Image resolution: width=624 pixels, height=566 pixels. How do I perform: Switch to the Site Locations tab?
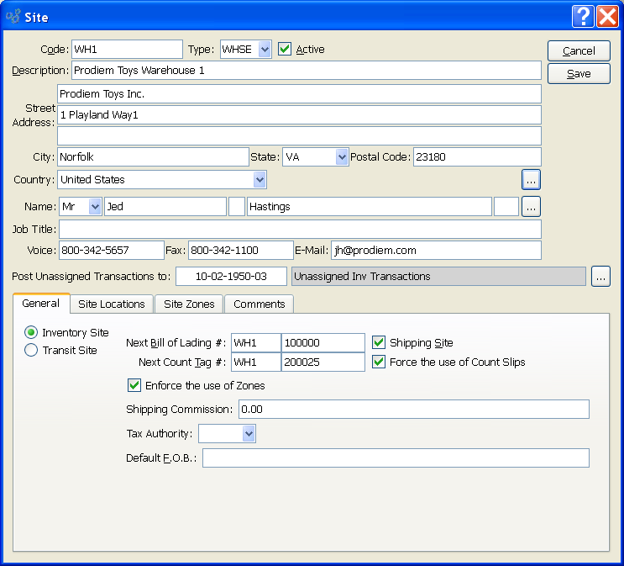(112, 304)
